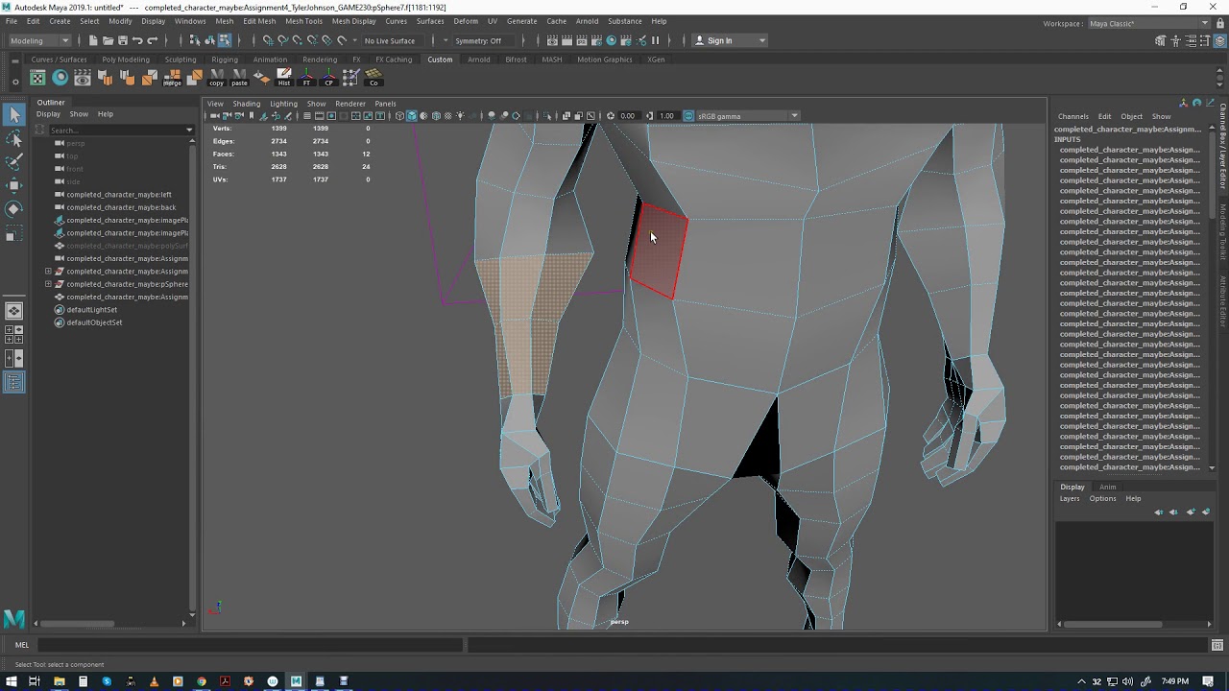Viewport: 1229px width, 691px height.
Task: Switch to Rigging shelf tab
Action: click(225, 60)
